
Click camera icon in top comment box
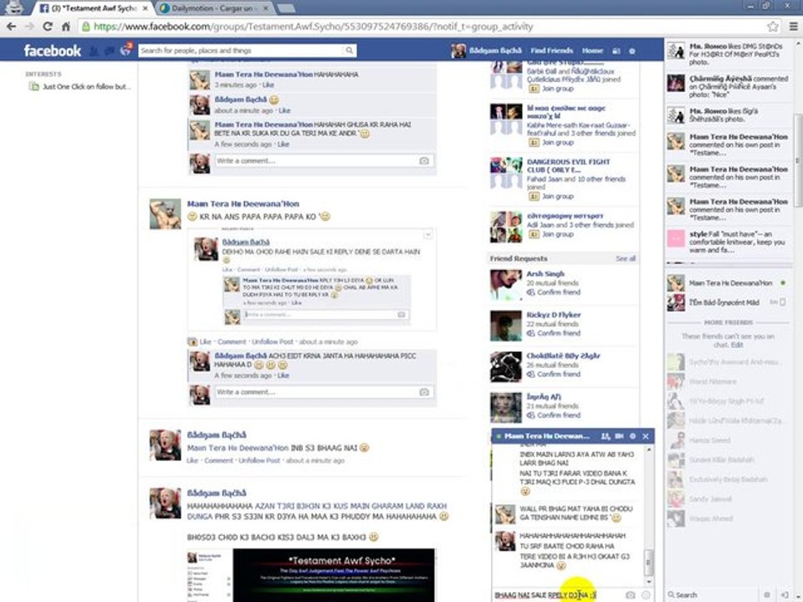[424, 161]
